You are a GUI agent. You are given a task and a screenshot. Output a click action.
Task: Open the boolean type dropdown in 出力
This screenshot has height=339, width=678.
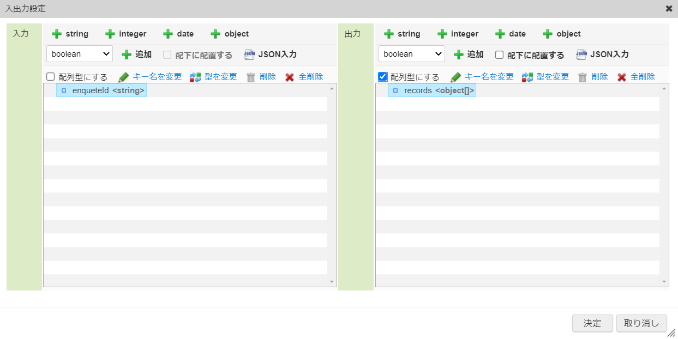412,54
